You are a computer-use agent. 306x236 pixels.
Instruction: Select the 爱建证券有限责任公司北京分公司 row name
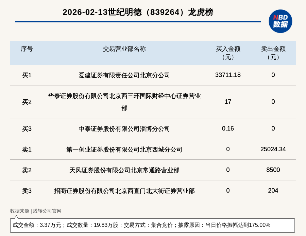click(x=124, y=75)
